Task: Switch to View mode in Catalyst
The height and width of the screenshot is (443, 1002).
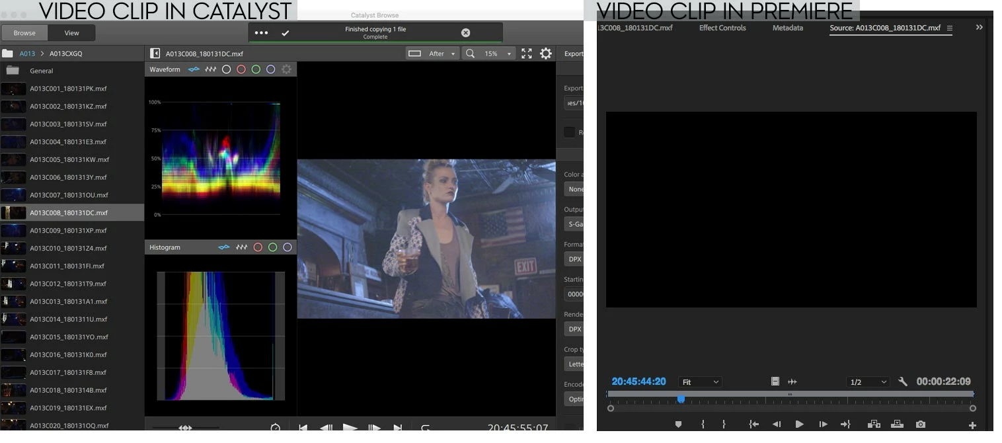Action: point(71,33)
